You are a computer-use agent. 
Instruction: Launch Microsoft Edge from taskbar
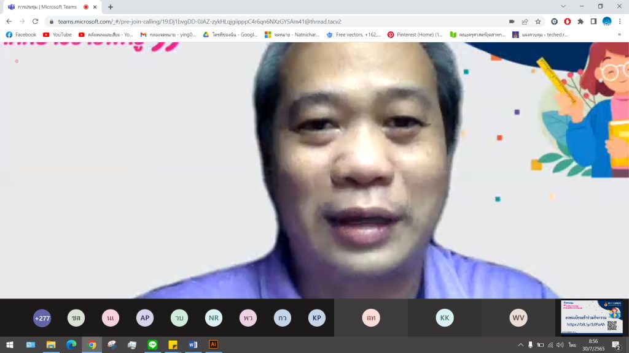(71, 344)
